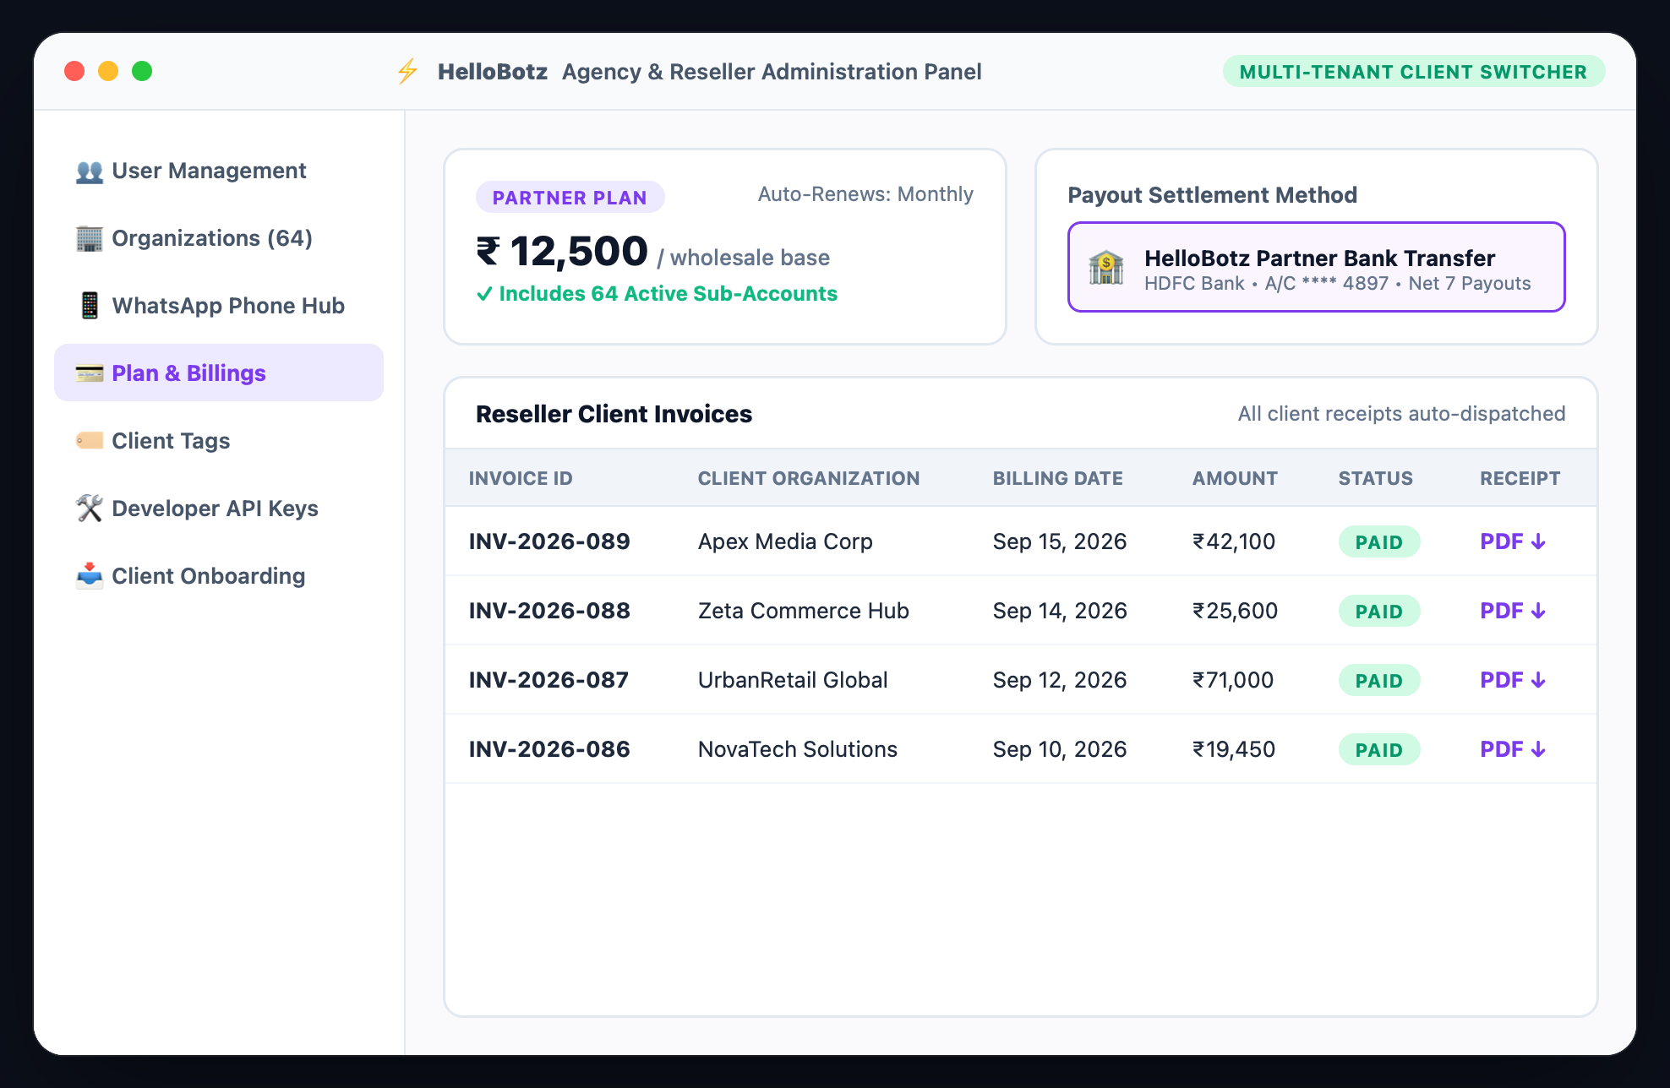Navigate to Developer API Keys
The width and height of the screenshot is (1670, 1088).
[219, 509]
